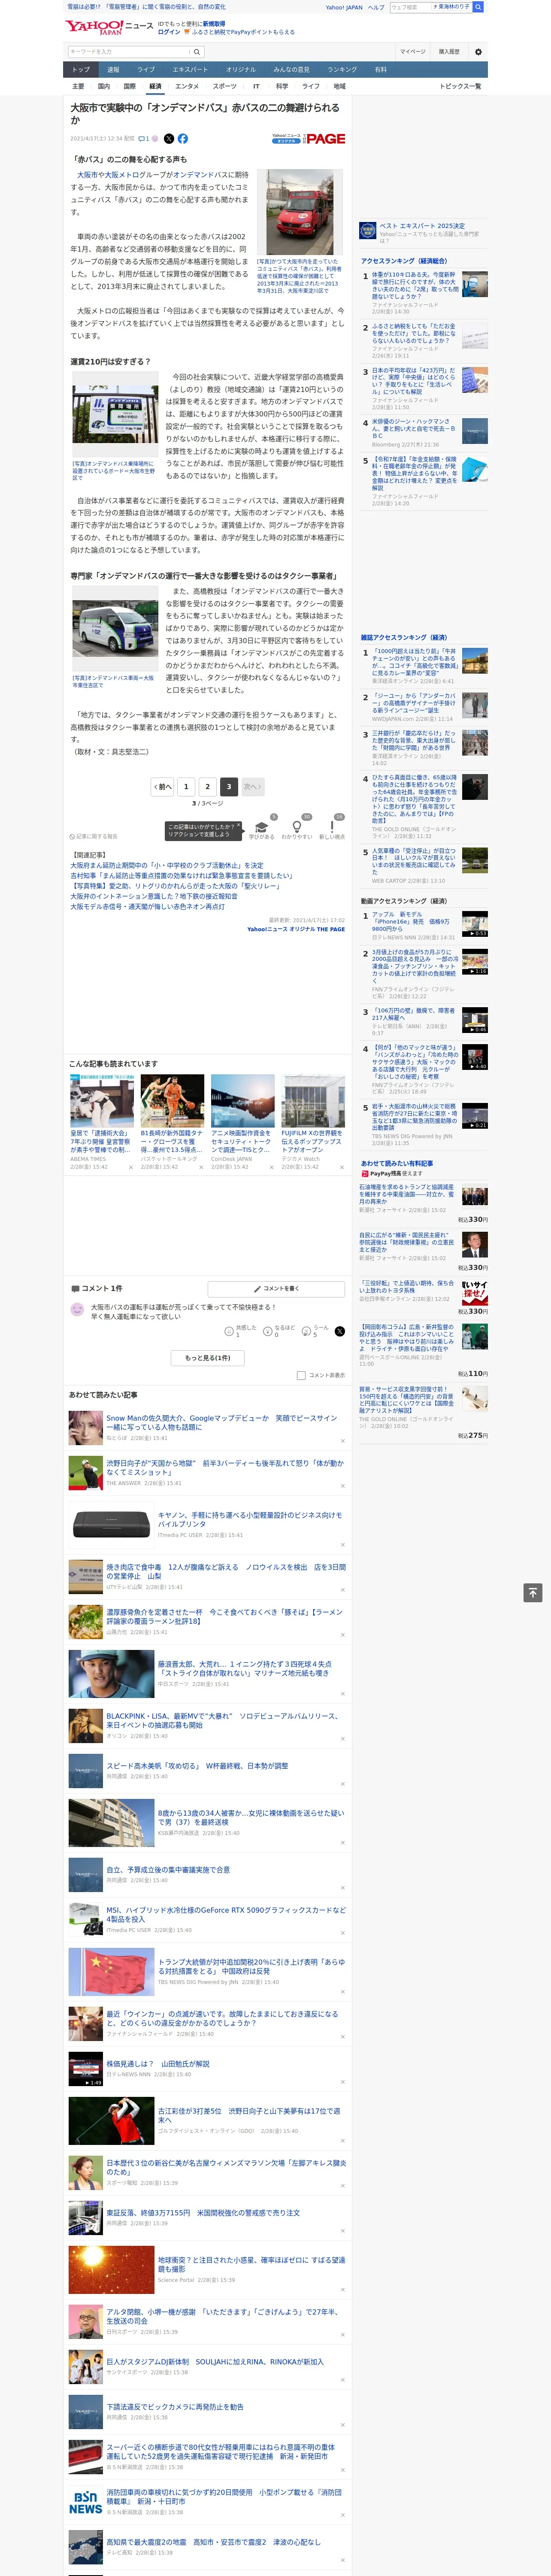Image resolution: width=551 pixels, height=2576 pixels.
Task: Open the エキスパート tab
Action: tap(190, 70)
